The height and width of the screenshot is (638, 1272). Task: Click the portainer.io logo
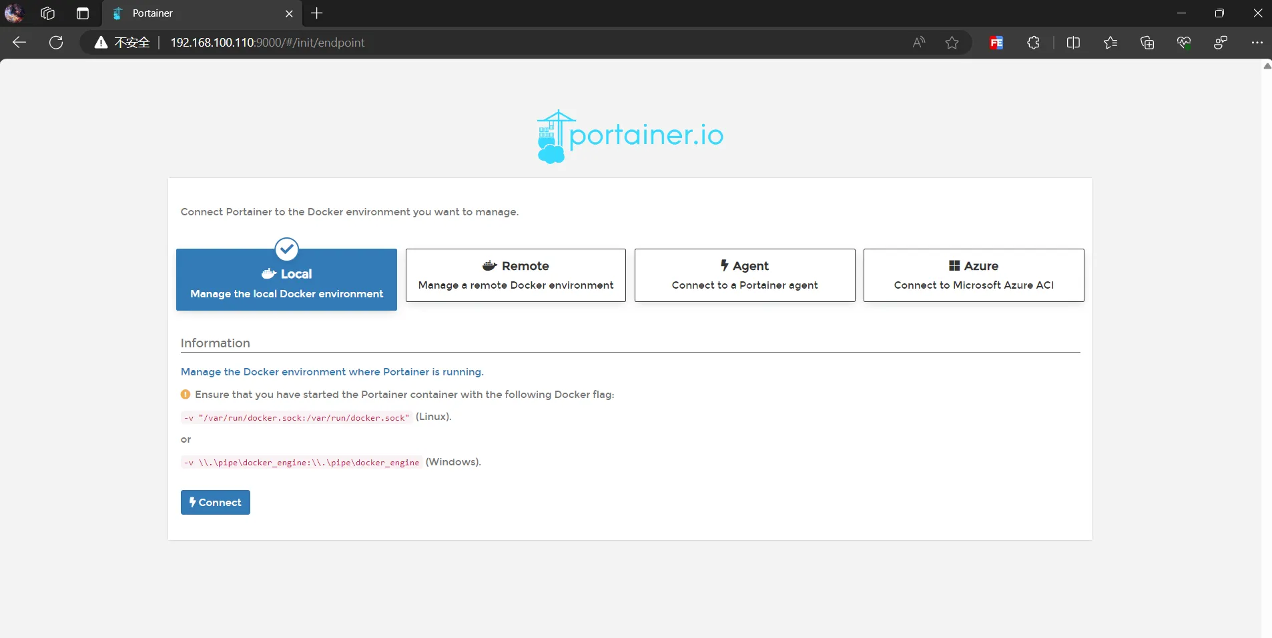pos(629,136)
